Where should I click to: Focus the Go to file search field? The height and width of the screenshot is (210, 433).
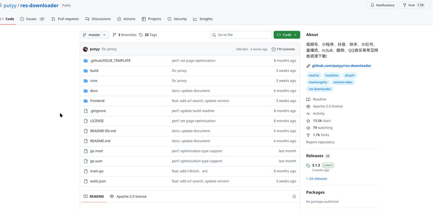pos(241,35)
